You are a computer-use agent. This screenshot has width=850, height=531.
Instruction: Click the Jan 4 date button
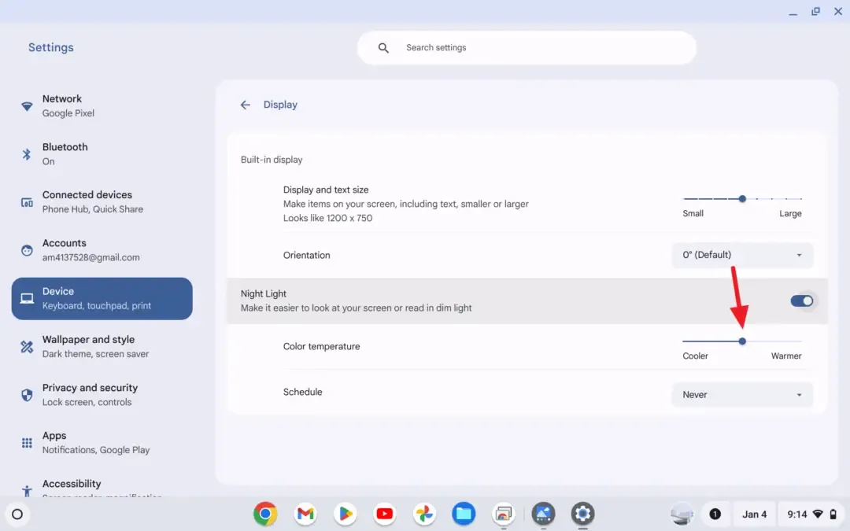[754, 514]
